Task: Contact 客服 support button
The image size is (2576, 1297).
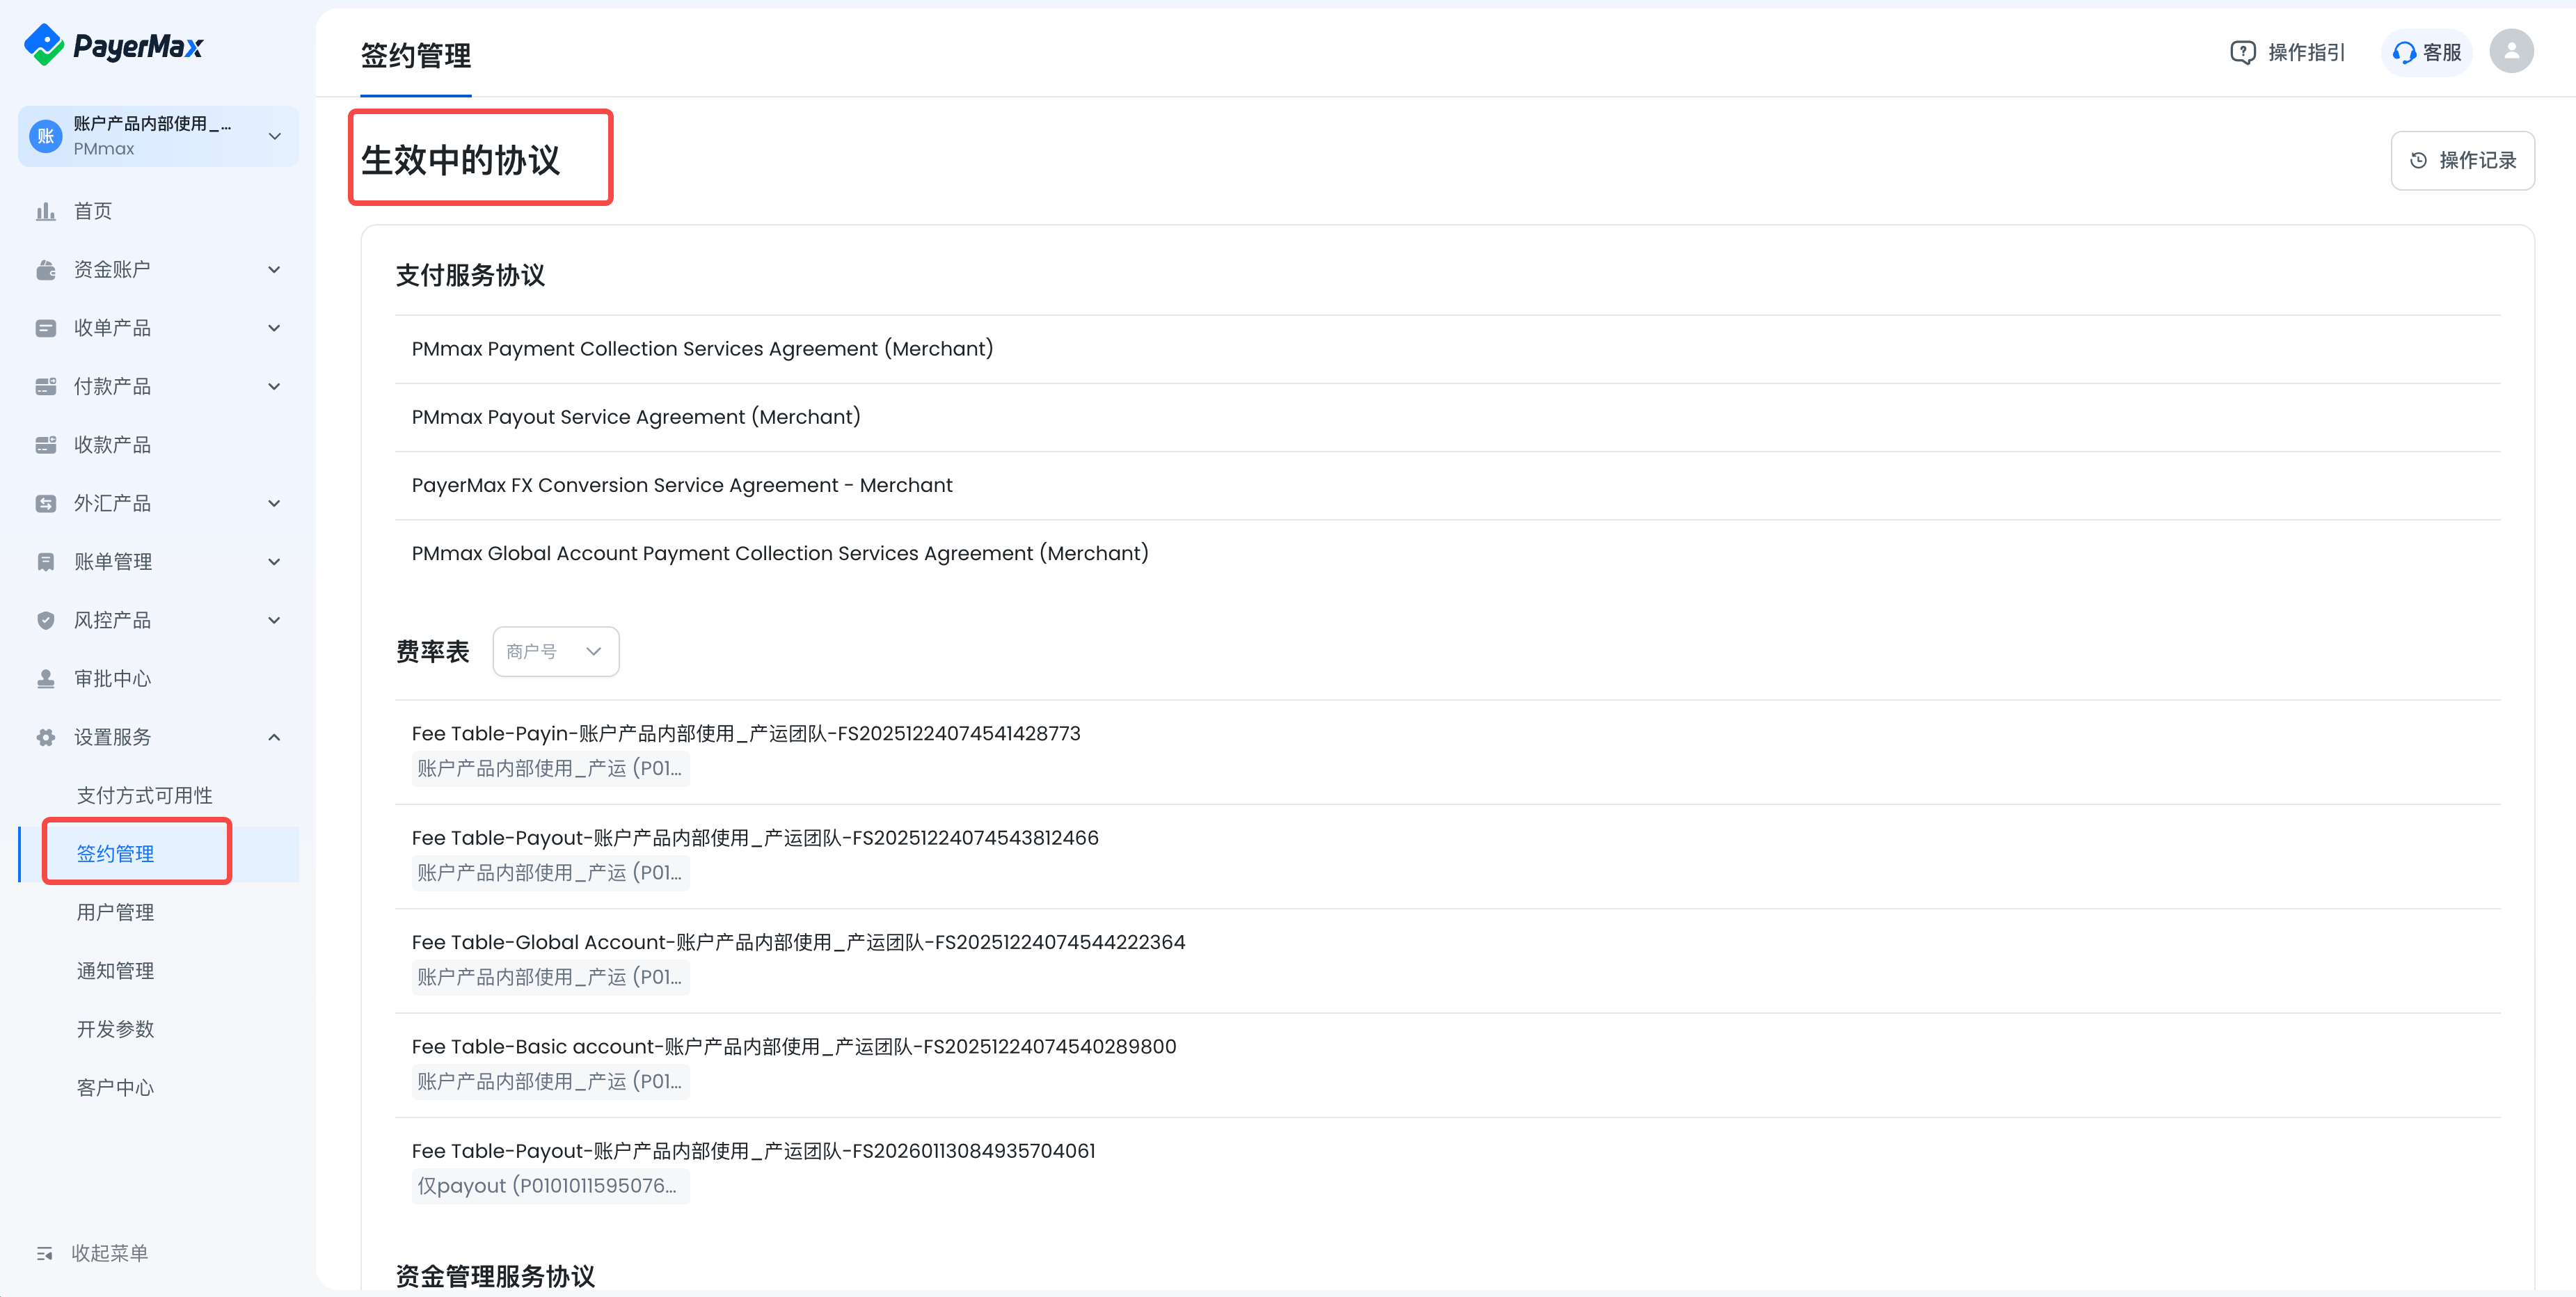Action: click(2426, 52)
